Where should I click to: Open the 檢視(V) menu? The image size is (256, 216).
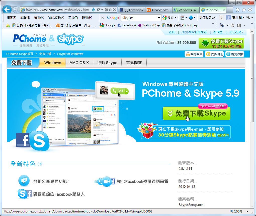(39, 18)
